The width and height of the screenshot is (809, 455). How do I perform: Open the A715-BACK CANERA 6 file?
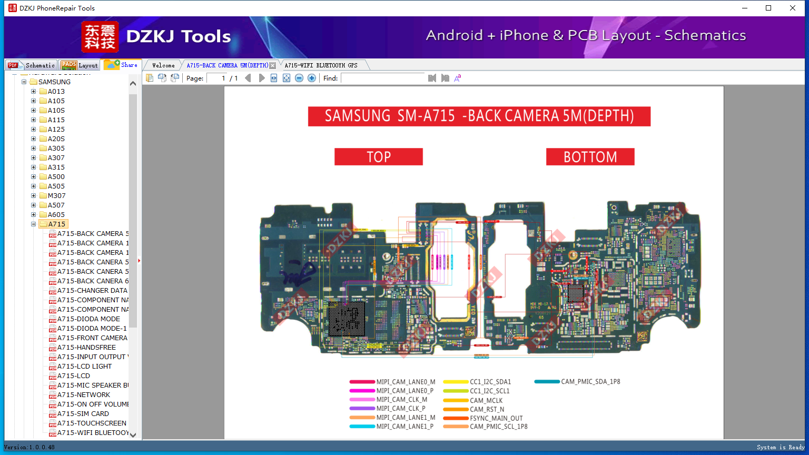coord(93,281)
